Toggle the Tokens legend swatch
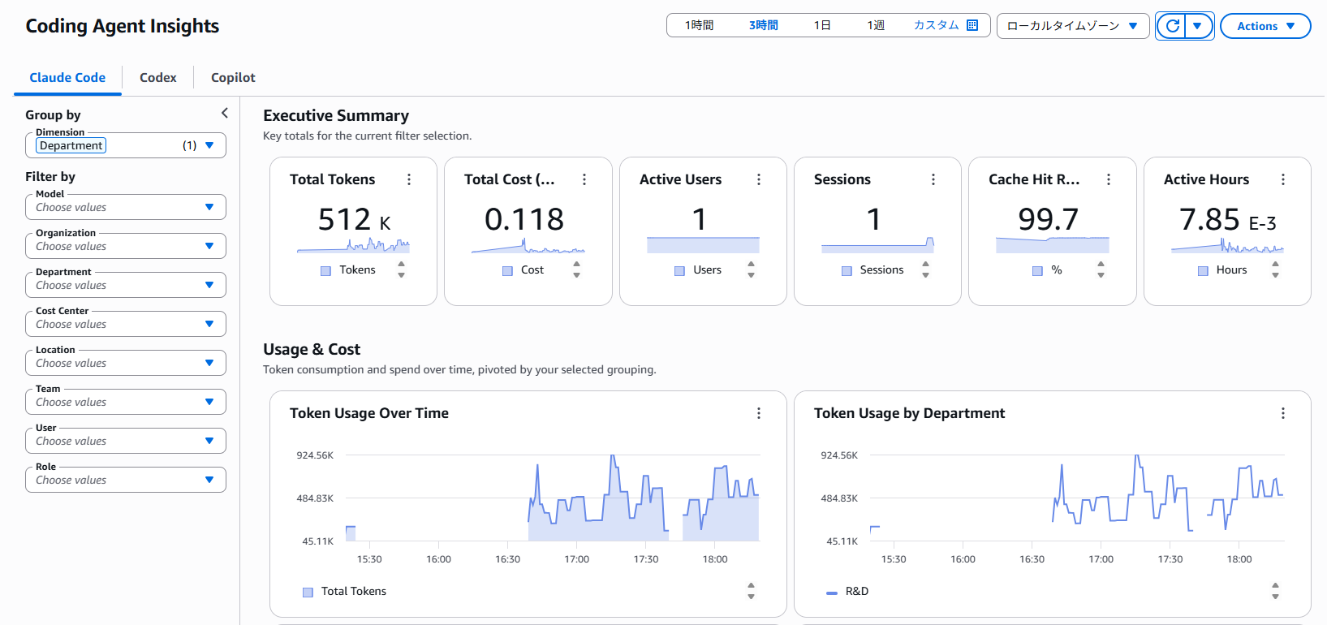This screenshot has width=1327, height=625. click(326, 271)
